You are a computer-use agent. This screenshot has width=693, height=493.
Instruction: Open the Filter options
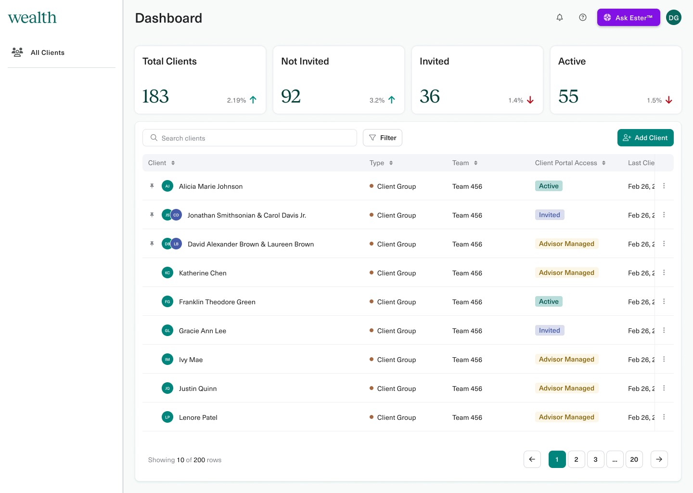click(x=383, y=138)
